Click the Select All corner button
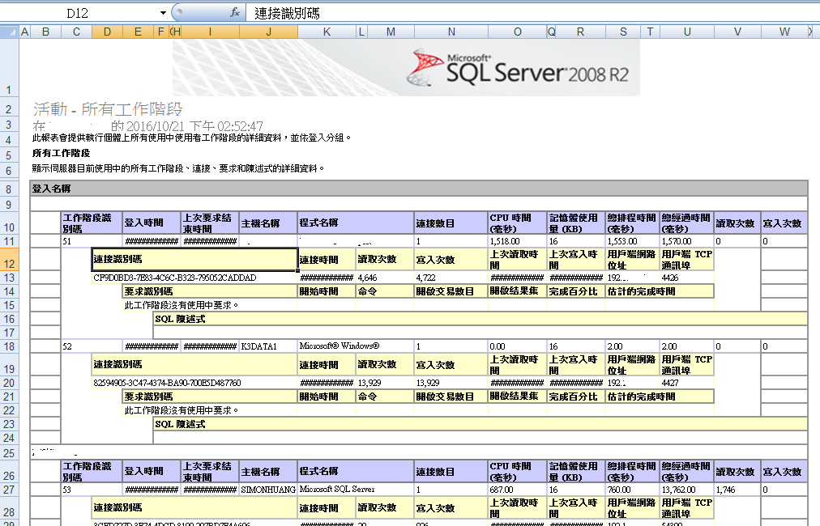The image size is (820, 526). 10,32
